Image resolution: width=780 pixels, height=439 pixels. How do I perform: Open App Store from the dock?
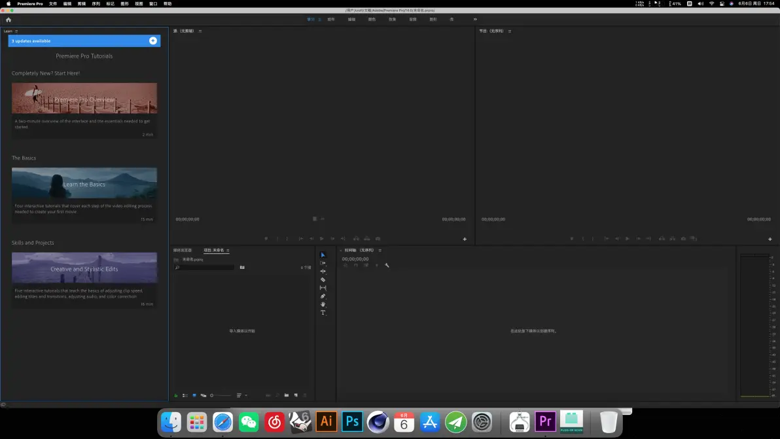(x=430, y=422)
